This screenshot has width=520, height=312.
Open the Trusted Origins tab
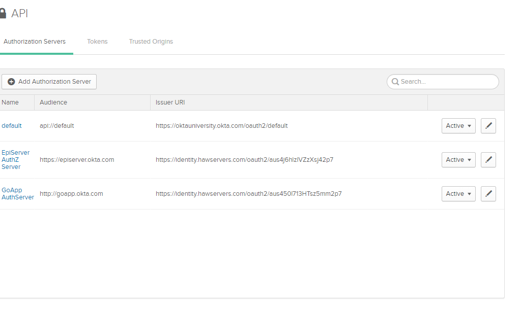pyautogui.click(x=151, y=42)
